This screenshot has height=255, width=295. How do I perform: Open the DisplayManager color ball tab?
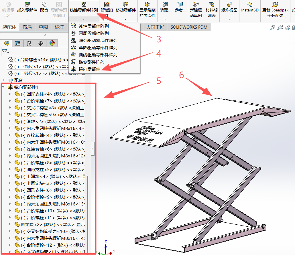coord(52,43)
